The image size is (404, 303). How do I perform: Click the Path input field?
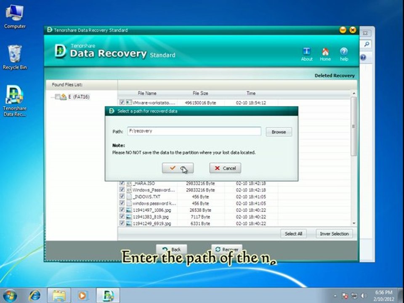(x=194, y=131)
